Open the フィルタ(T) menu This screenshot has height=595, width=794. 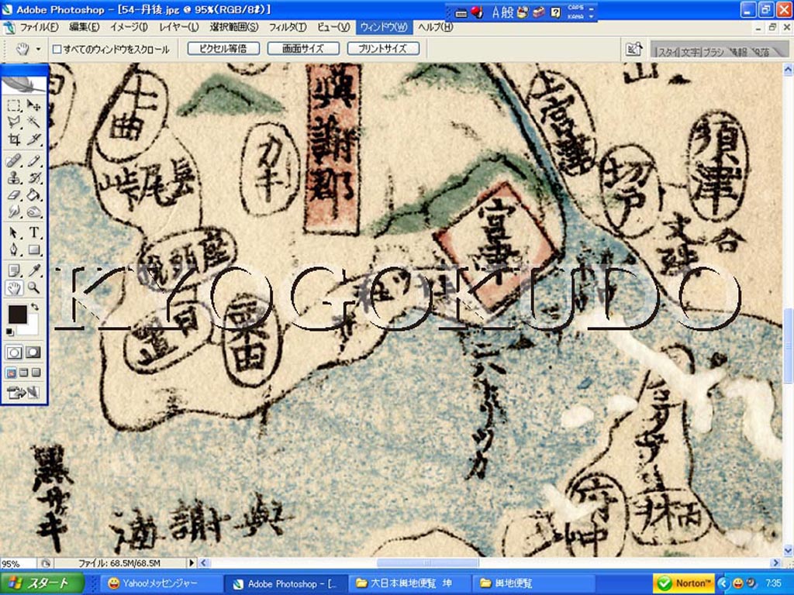coord(288,27)
